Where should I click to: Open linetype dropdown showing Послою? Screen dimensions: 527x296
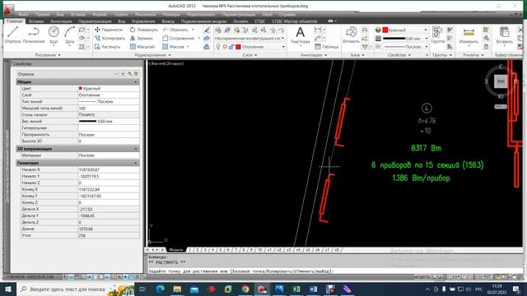click(405, 47)
